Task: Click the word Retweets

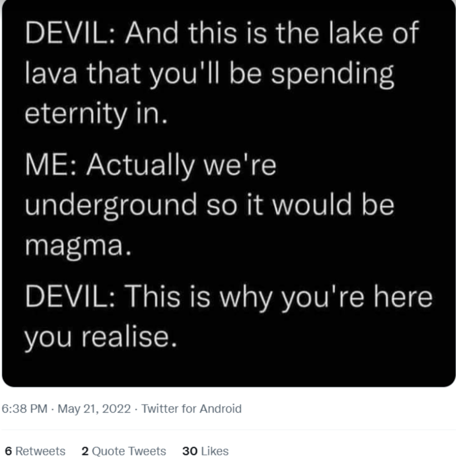Action: click(40, 451)
